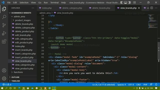Image resolution: width=160 pixels, height=90 pixels.
Task: Open the View menu
Action: [33, 2]
